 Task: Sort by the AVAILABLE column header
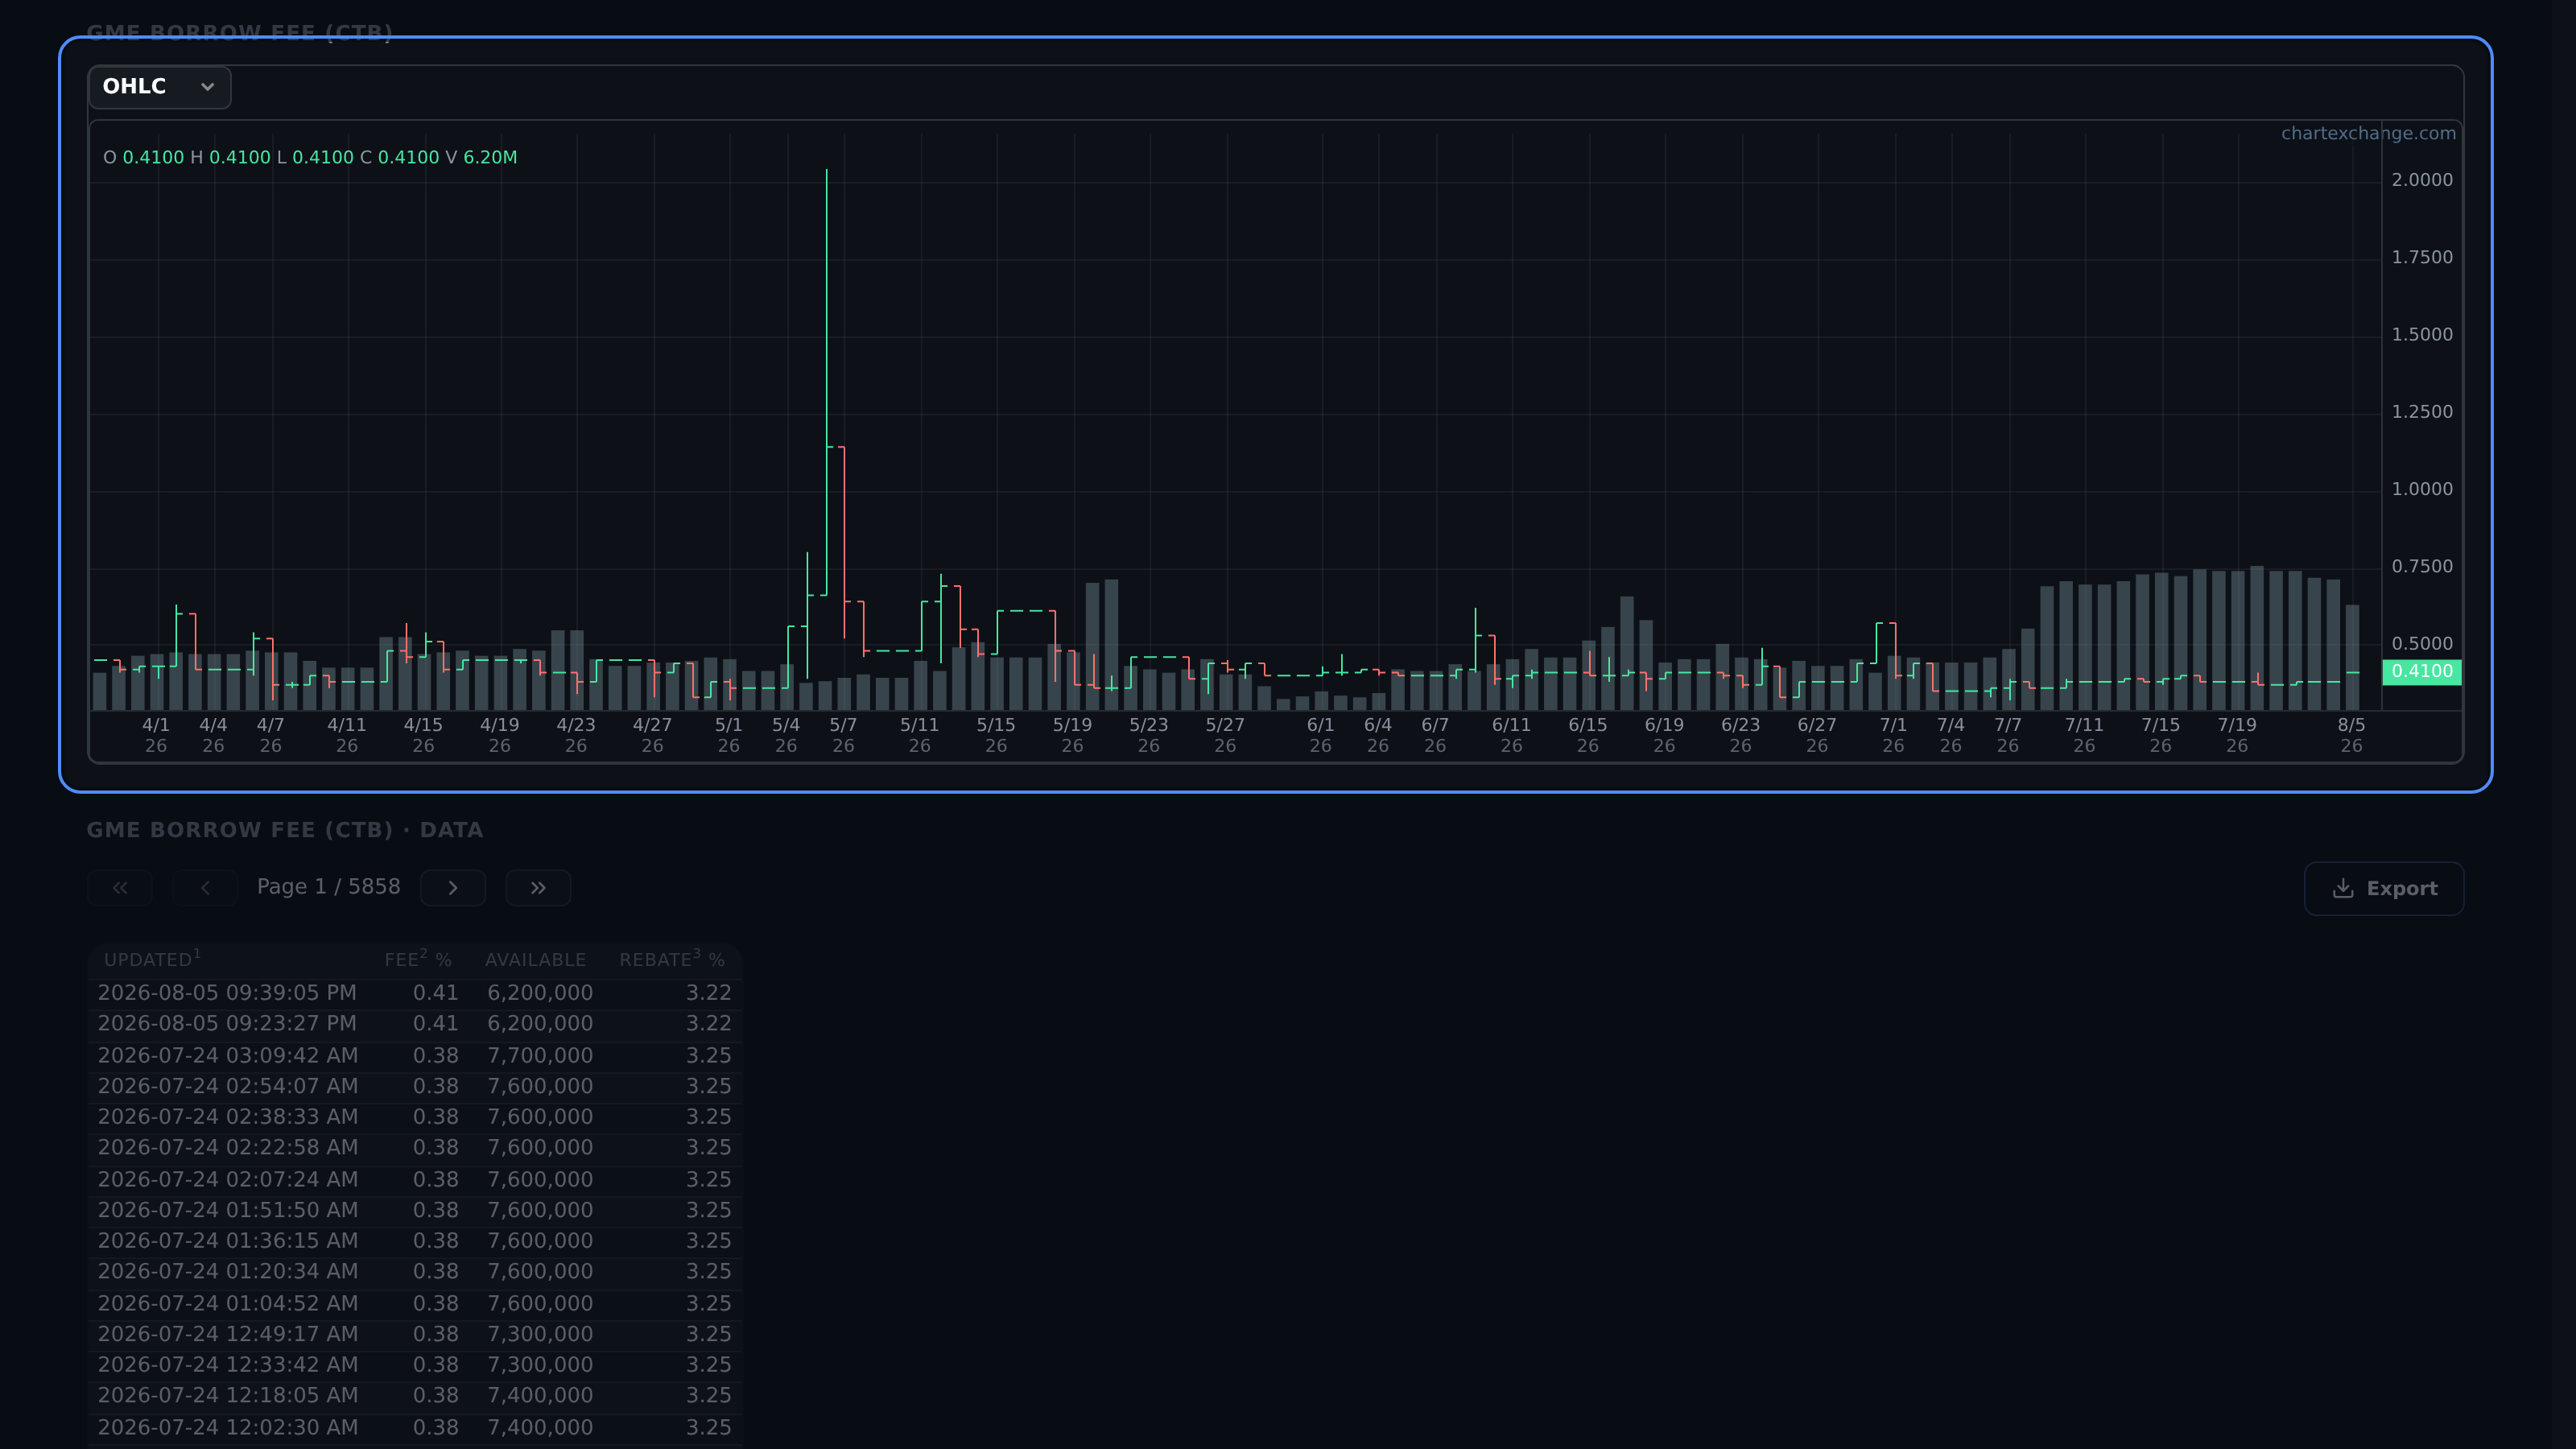coord(536,960)
